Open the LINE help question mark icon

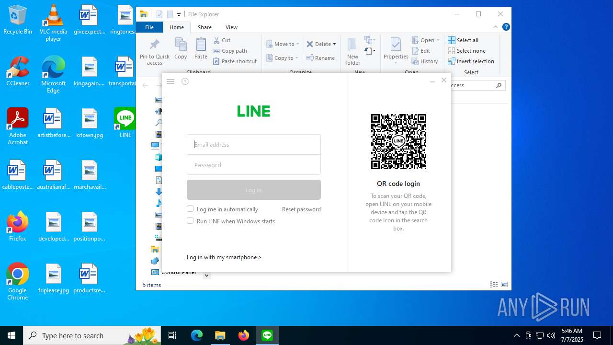point(185,81)
